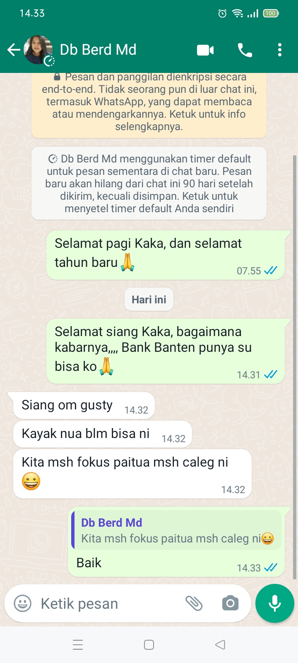Select the Selamat pagi Kaka message bubble

pos(166,255)
